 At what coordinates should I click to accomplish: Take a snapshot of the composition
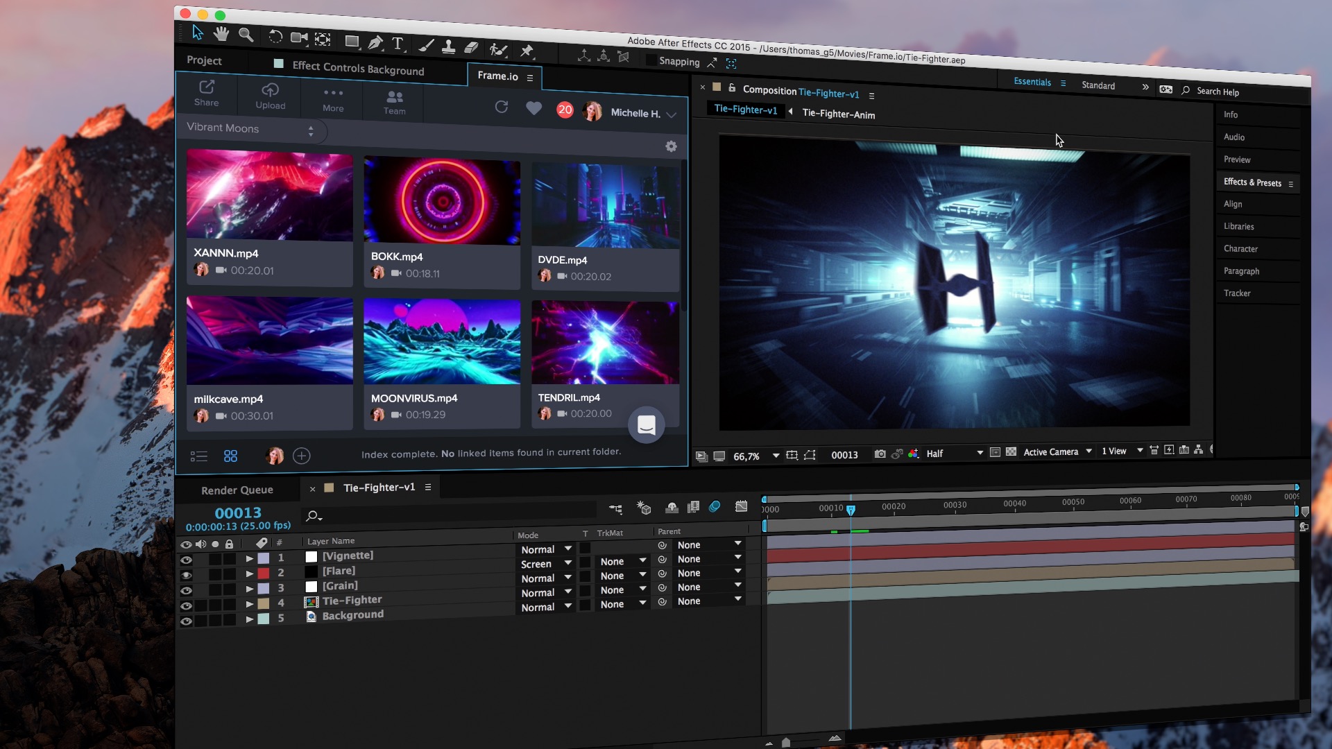[879, 454]
